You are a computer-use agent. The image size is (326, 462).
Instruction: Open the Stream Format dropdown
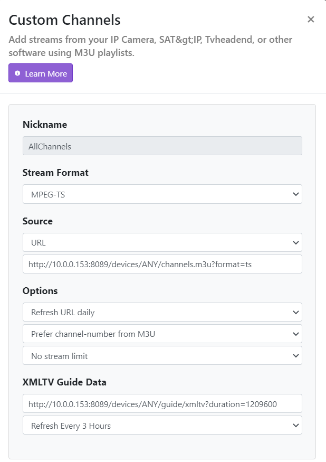point(162,194)
